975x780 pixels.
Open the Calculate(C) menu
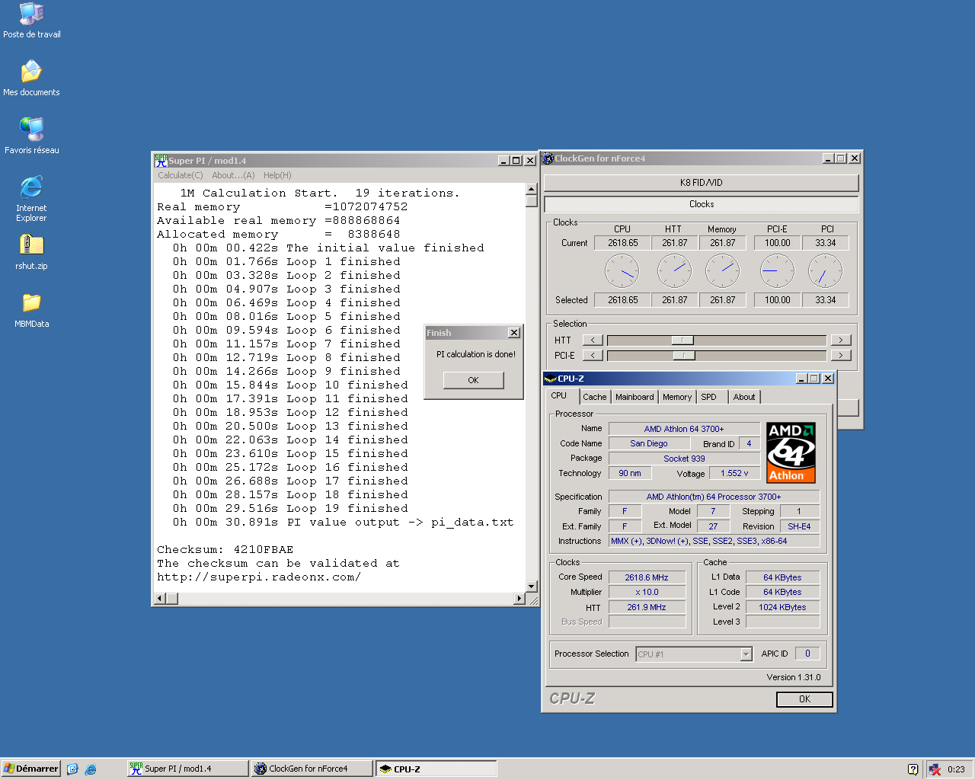coord(181,175)
